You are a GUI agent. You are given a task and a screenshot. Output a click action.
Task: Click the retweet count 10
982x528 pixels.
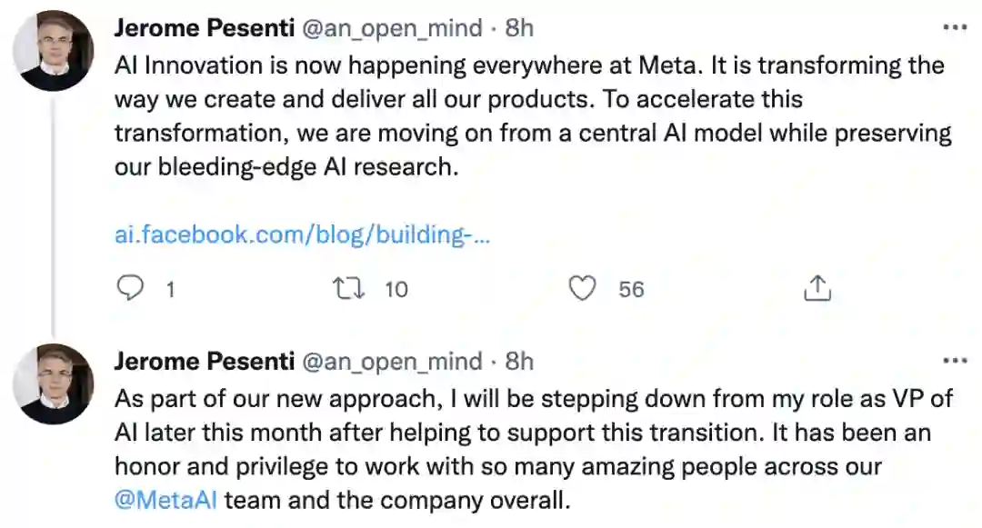(x=396, y=290)
